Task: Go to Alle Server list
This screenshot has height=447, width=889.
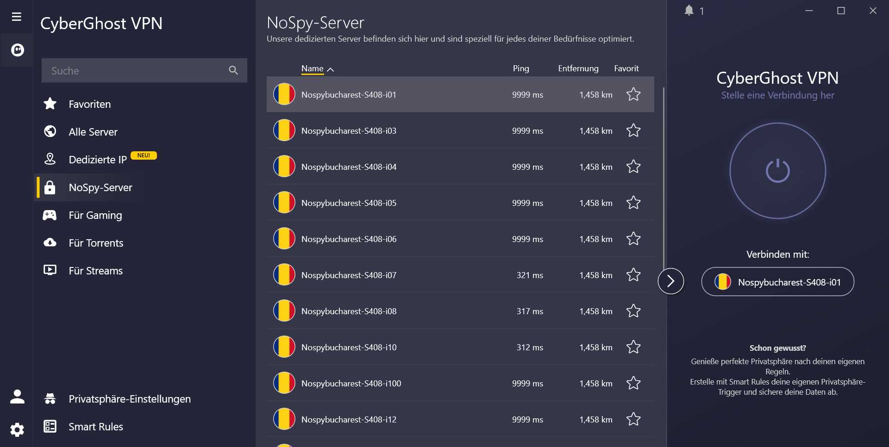Action: (93, 132)
